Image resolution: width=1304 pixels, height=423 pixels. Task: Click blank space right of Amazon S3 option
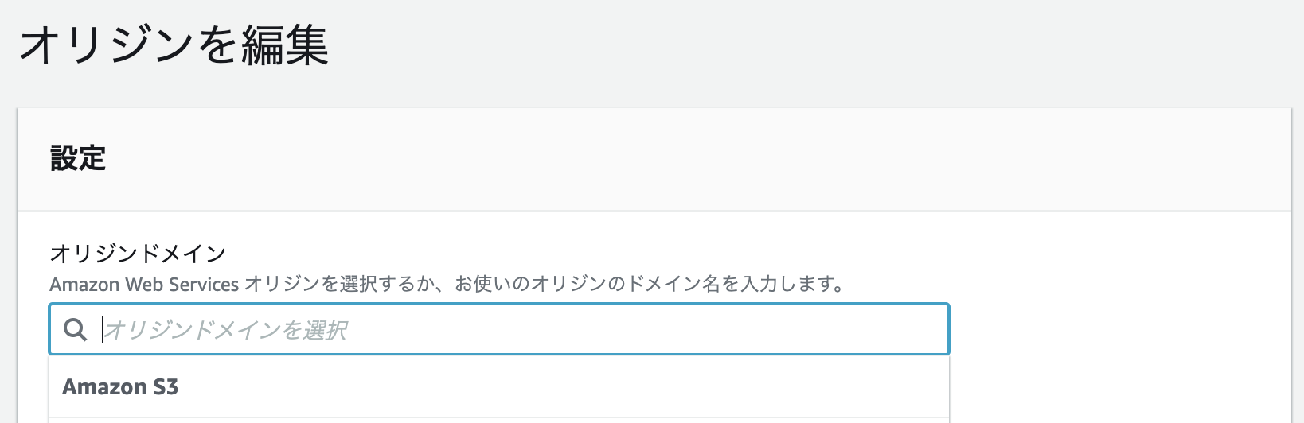click(x=557, y=387)
